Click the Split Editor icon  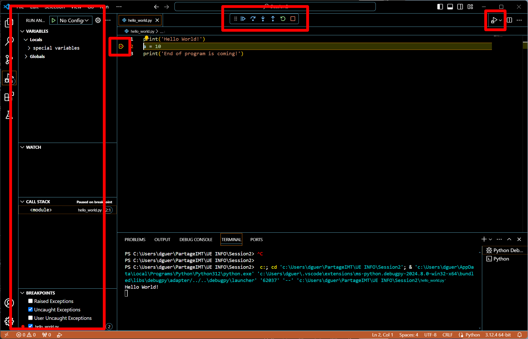509,20
